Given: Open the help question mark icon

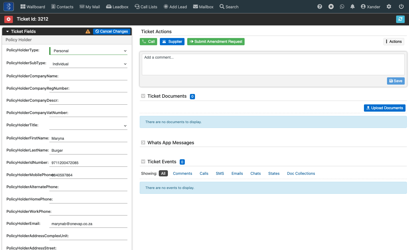Looking at the screenshot, I should pyautogui.click(x=320, y=7).
